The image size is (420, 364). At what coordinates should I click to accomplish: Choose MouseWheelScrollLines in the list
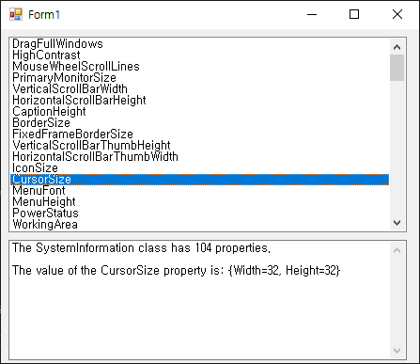pos(199,67)
